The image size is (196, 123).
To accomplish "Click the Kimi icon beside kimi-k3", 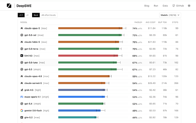I will click(22, 56).
